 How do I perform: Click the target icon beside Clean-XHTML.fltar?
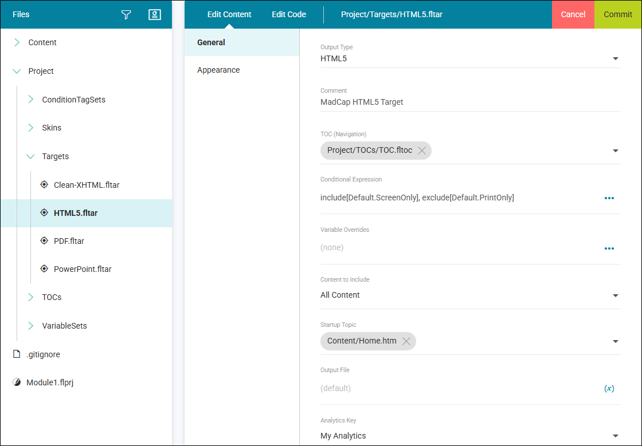(44, 184)
